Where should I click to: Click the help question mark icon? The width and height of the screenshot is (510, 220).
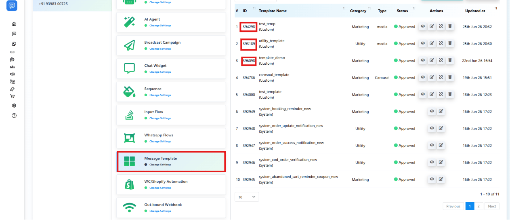[x=14, y=116]
